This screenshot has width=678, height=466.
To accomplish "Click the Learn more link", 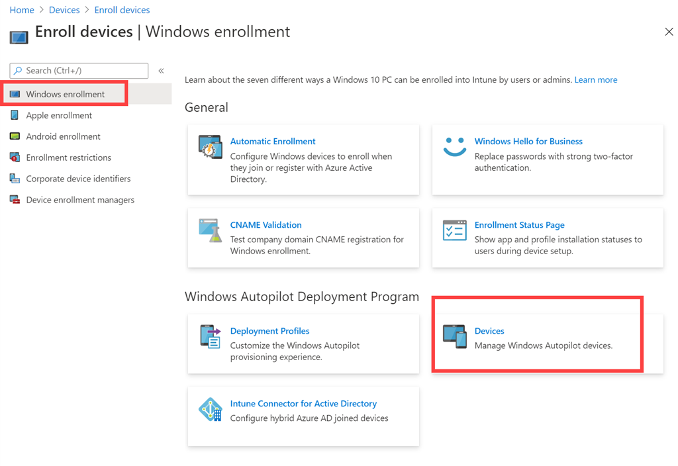I will point(595,79).
